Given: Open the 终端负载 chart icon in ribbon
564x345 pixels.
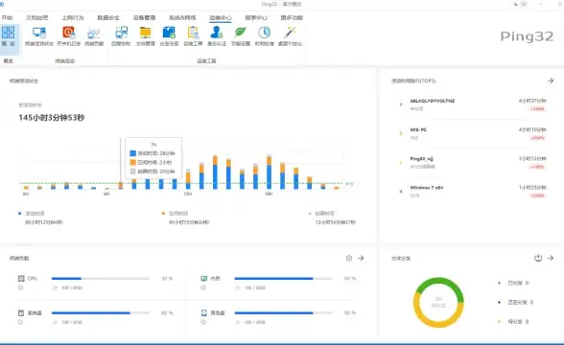Looking at the screenshot, I should tap(94, 33).
